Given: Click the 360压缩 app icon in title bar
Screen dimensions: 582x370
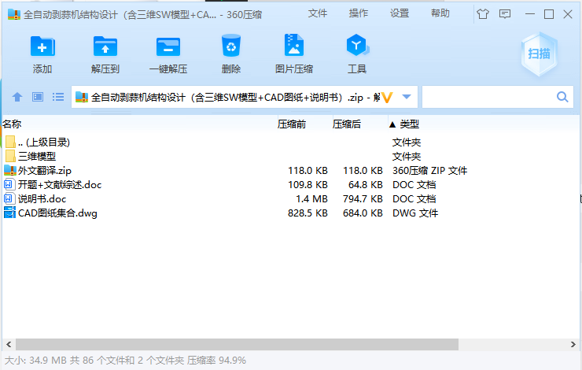Looking at the screenshot, I should (x=14, y=14).
